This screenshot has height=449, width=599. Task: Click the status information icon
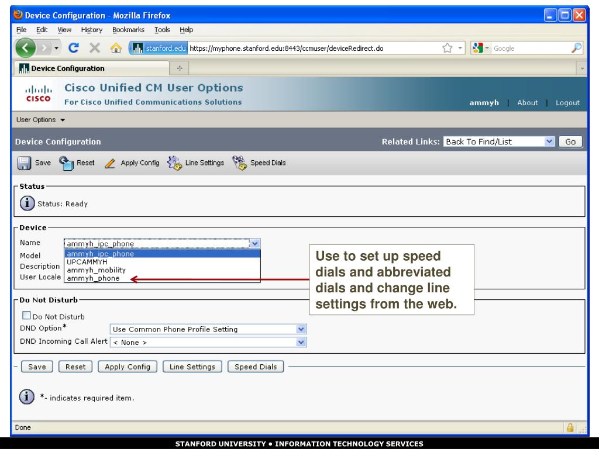click(27, 203)
